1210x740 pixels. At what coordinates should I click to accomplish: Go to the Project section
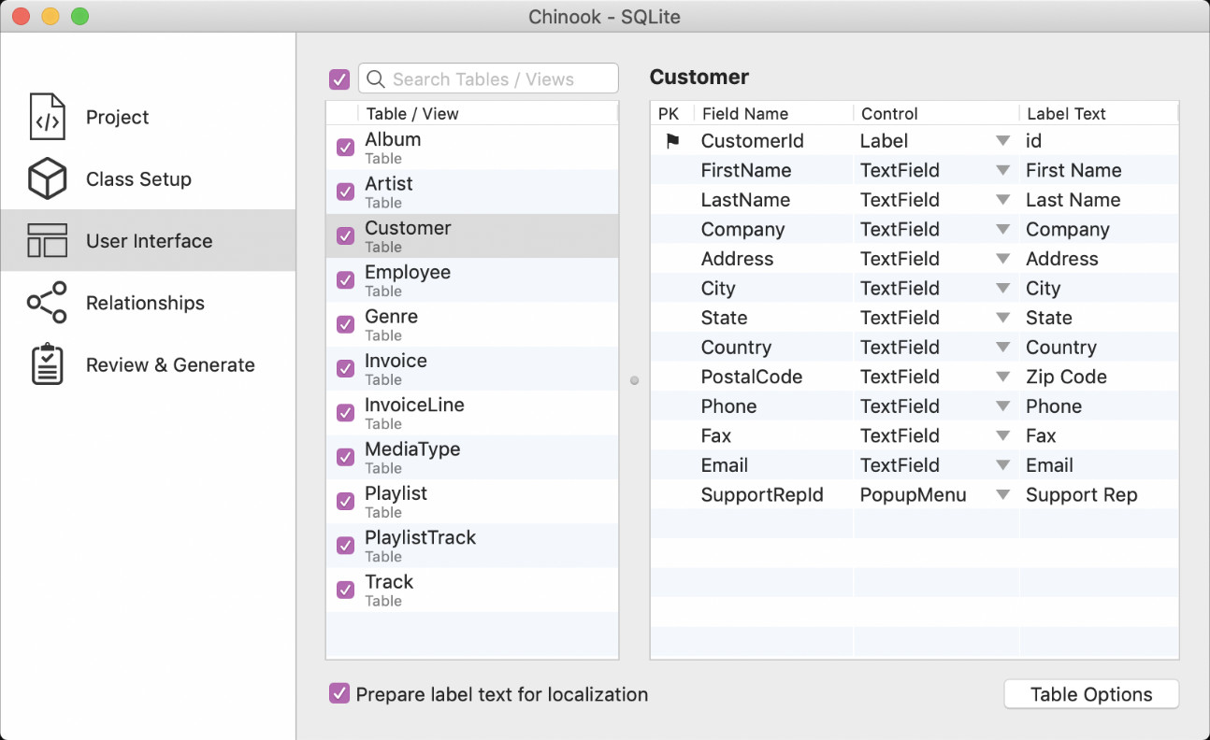coord(148,117)
